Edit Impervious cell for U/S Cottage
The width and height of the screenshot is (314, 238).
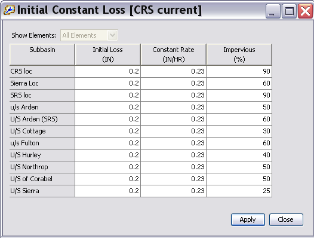pos(239,131)
